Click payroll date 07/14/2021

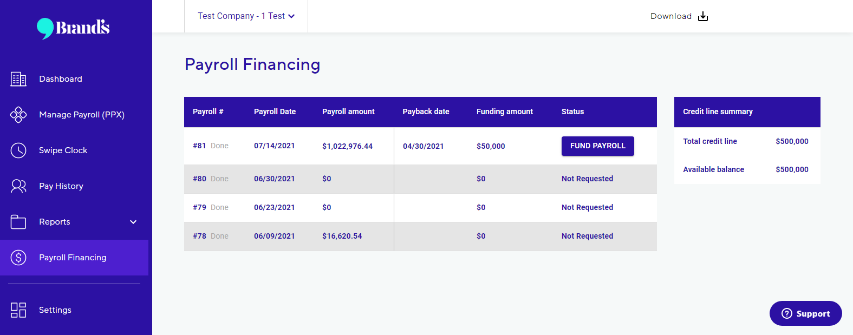point(275,146)
